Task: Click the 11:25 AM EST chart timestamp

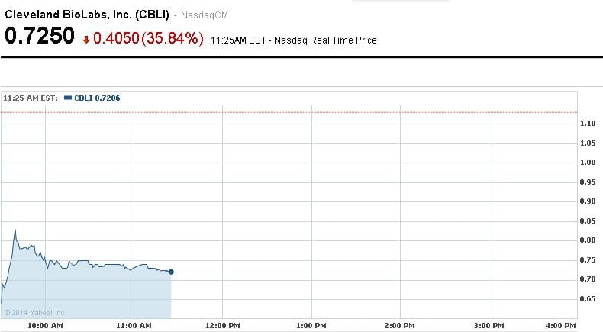Action: [x=31, y=98]
